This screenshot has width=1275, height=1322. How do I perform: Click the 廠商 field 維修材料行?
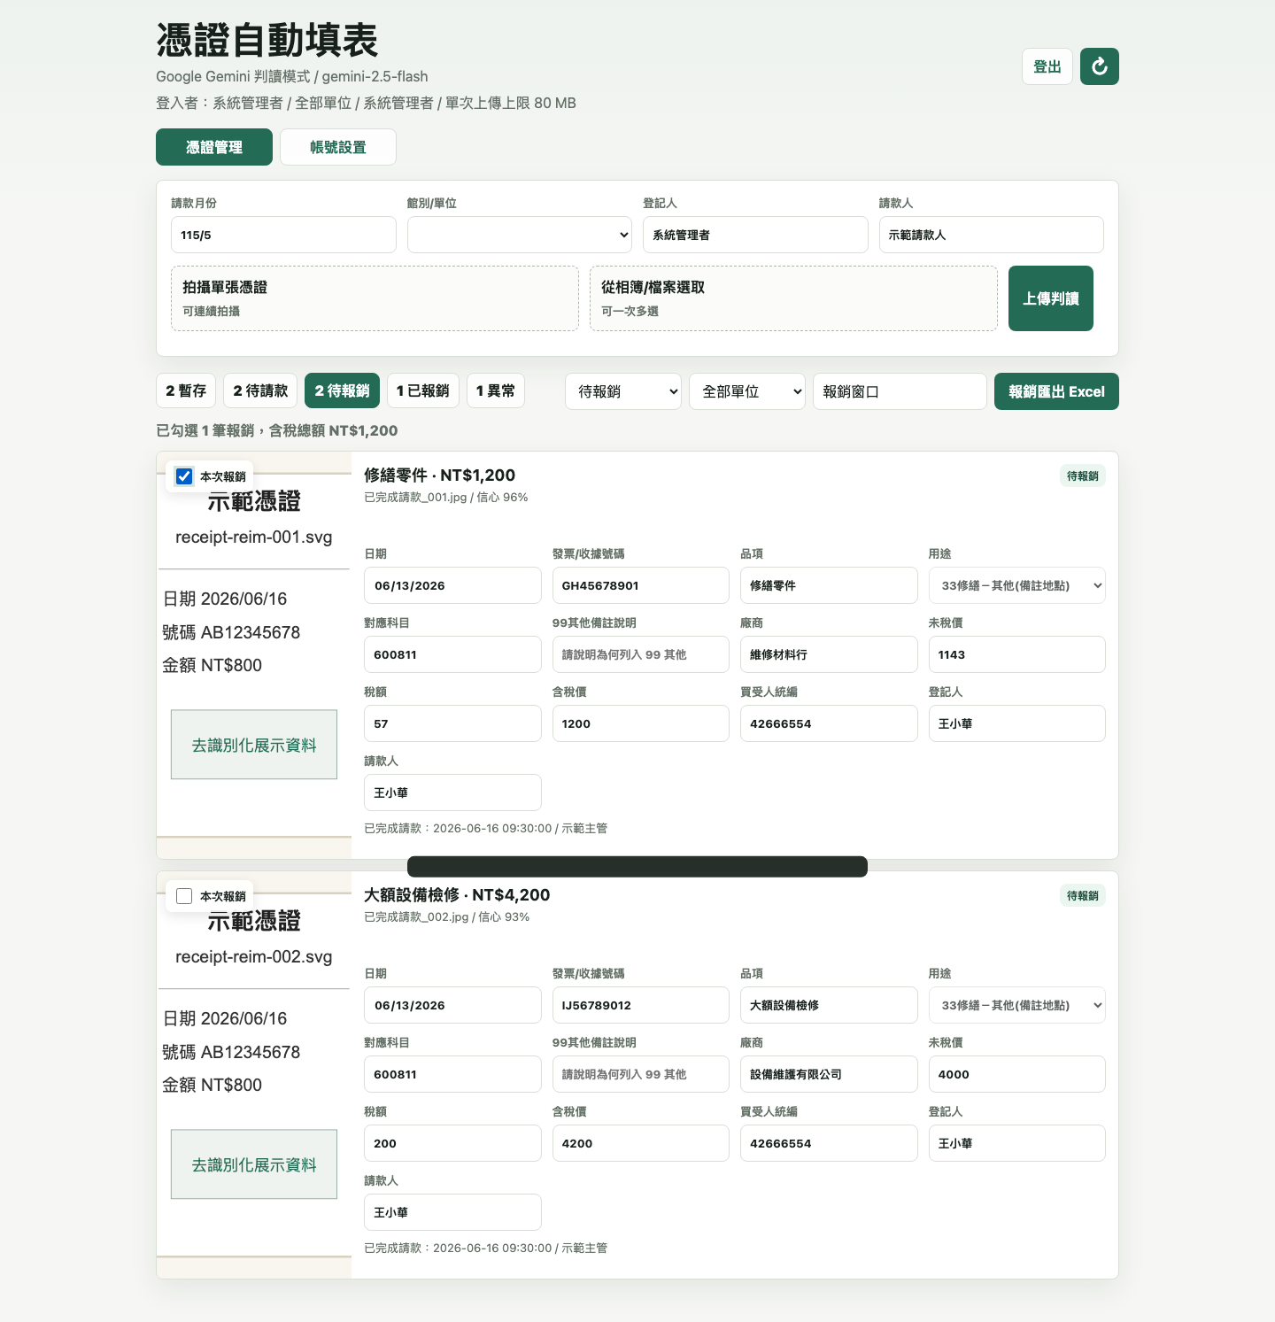(829, 654)
